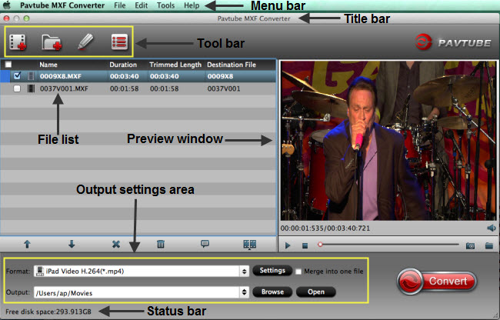Move selected file down with arrow icon
Image resolution: width=500 pixels, height=320 pixels.
[72, 245]
